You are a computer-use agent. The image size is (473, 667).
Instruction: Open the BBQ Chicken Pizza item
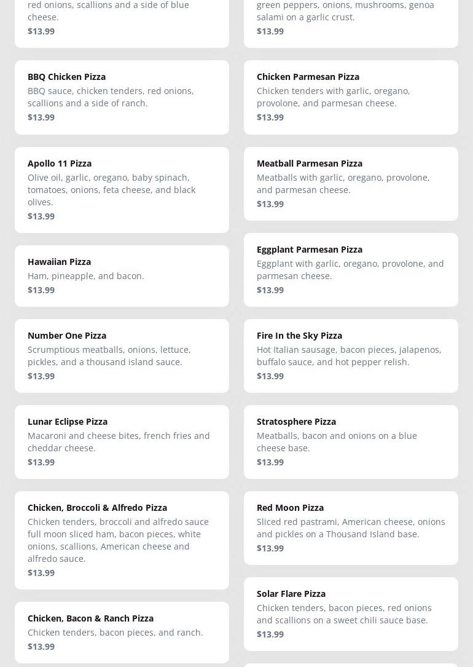click(x=122, y=97)
